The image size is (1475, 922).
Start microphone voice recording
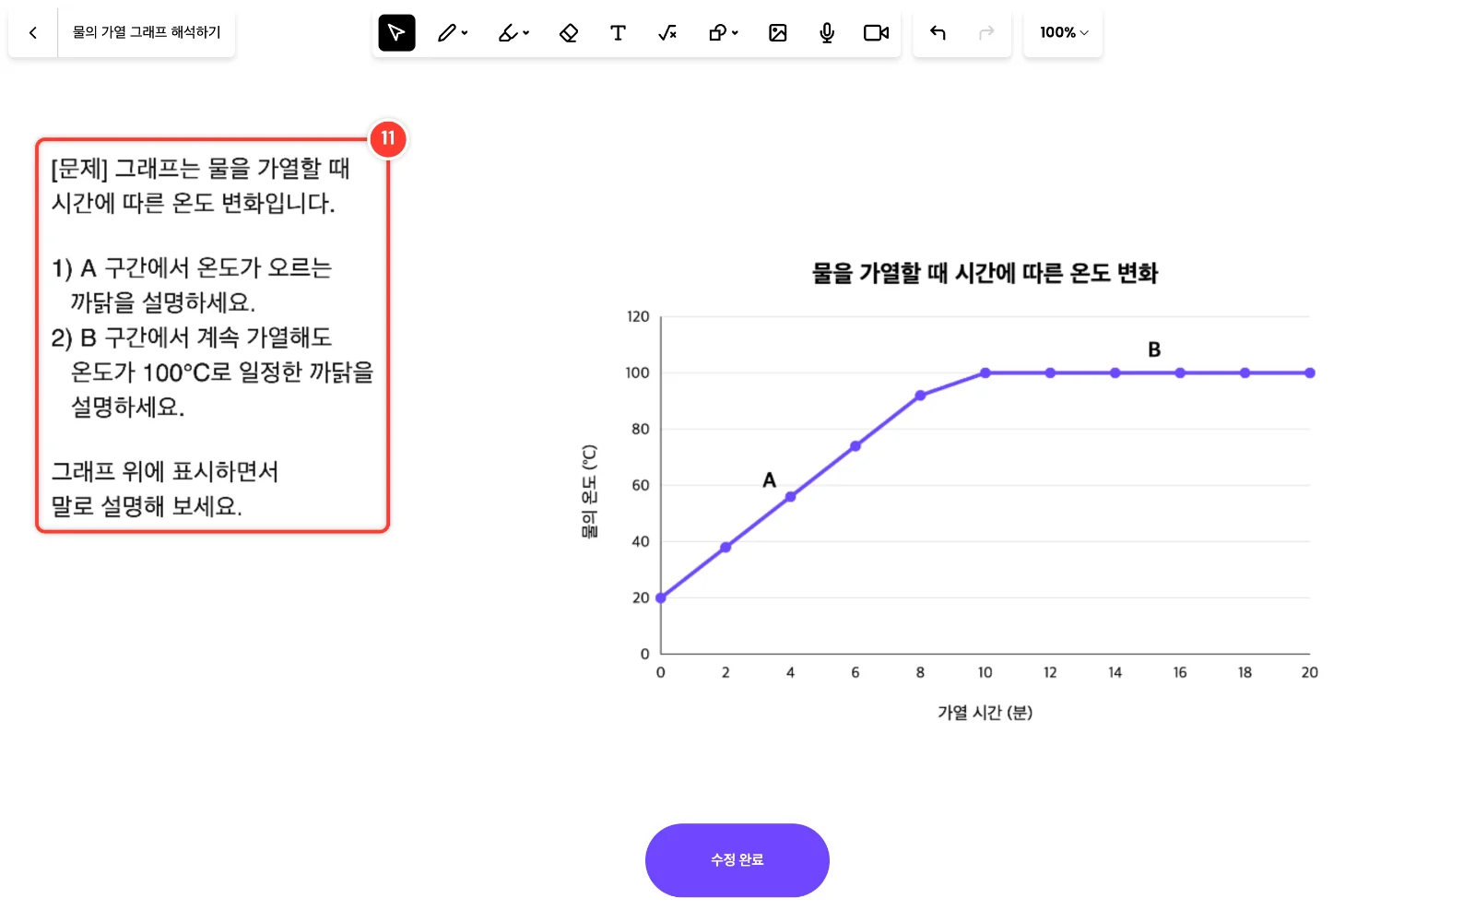tap(827, 33)
